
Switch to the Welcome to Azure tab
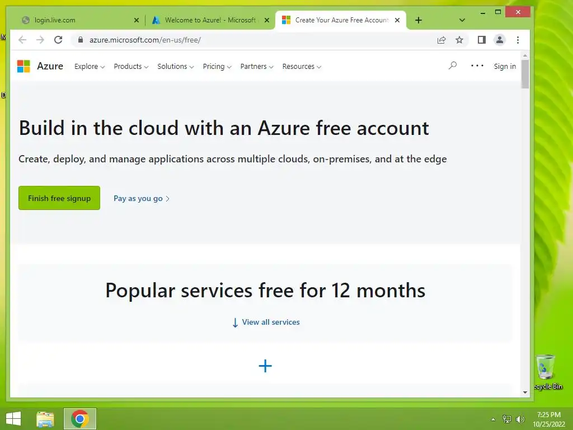click(x=210, y=20)
